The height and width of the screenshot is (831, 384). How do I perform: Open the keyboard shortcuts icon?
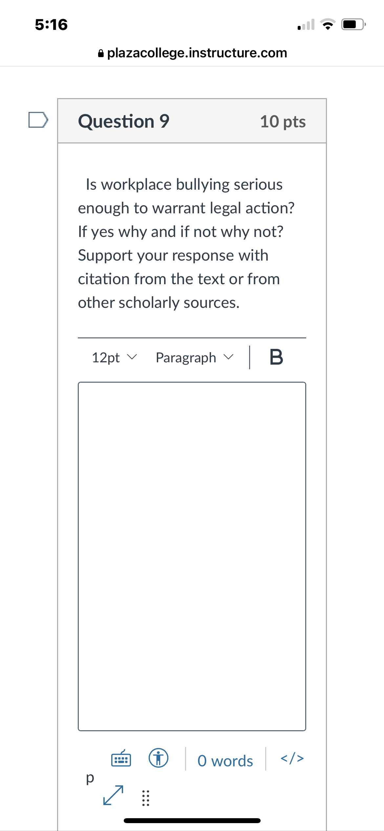click(121, 758)
